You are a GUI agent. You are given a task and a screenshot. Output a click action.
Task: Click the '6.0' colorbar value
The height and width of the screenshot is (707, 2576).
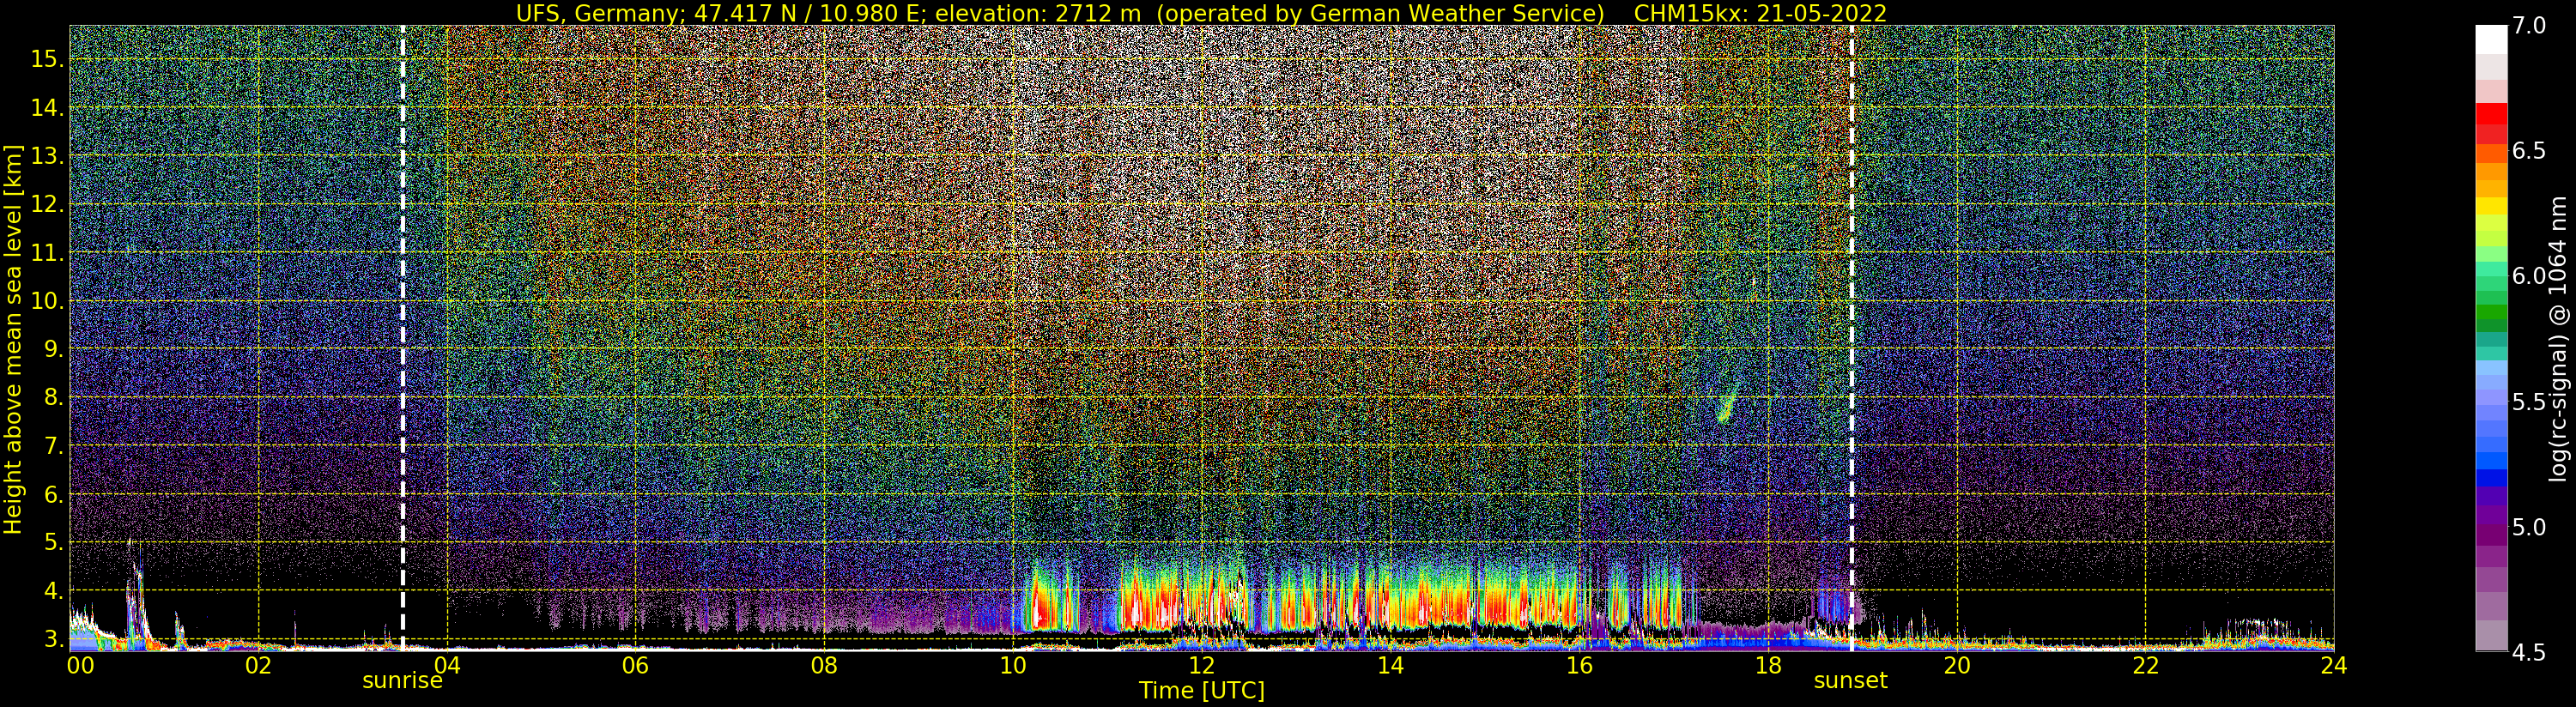pyautogui.click(x=2528, y=276)
